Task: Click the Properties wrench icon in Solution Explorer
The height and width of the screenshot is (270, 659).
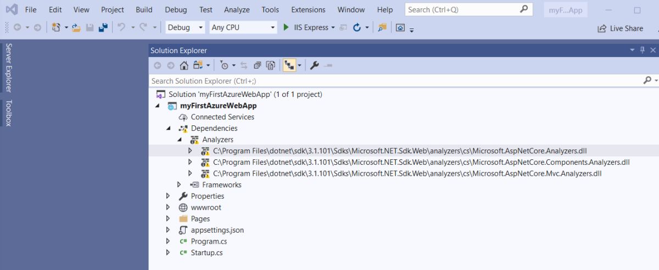Action: 315,65
